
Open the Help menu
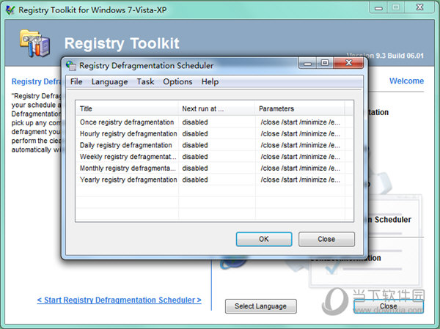(x=210, y=81)
